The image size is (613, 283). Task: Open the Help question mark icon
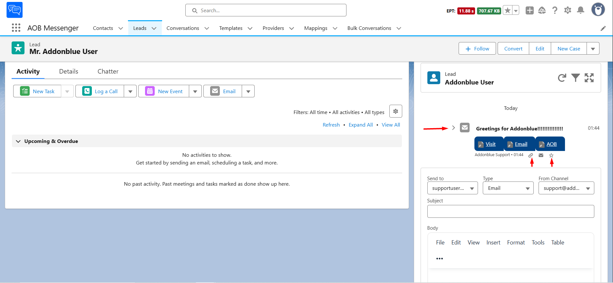pos(555,11)
